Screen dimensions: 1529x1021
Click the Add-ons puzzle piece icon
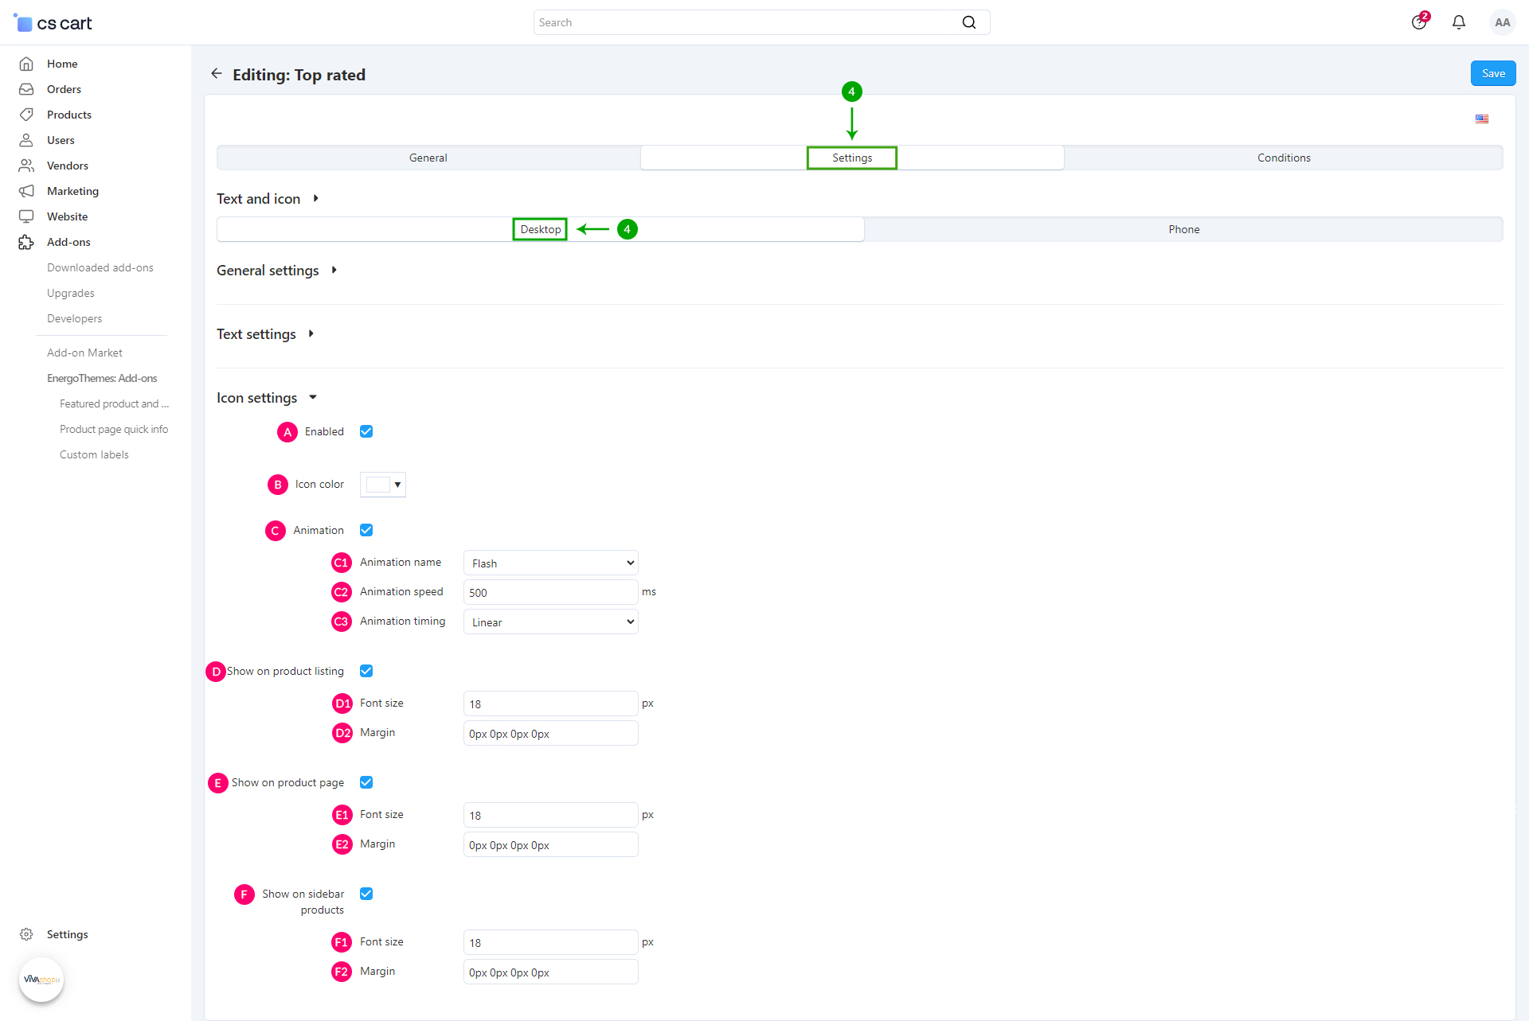click(x=26, y=242)
